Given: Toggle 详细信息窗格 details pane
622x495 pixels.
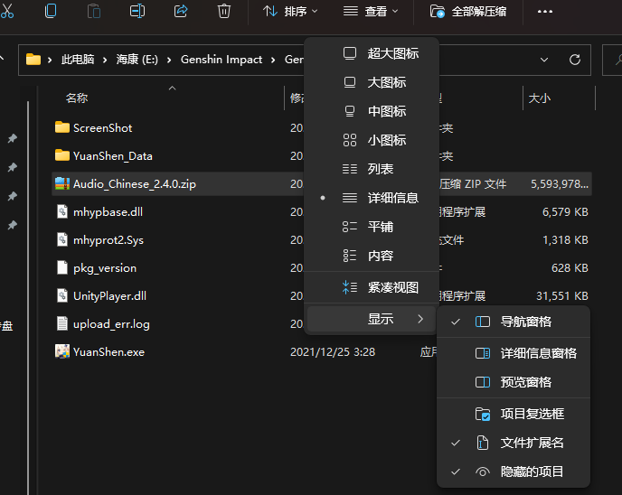Looking at the screenshot, I should (x=514, y=353).
